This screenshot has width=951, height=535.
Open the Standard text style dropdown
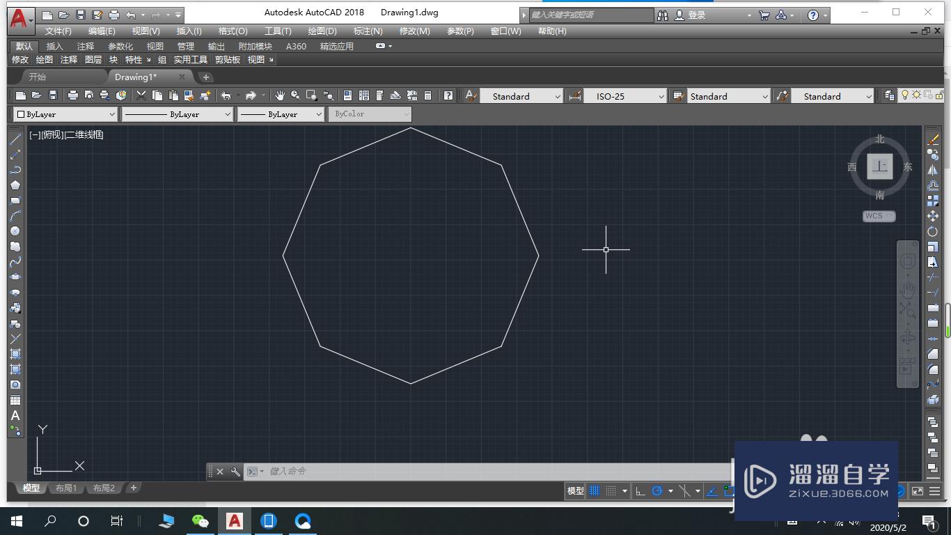point(521,96)
